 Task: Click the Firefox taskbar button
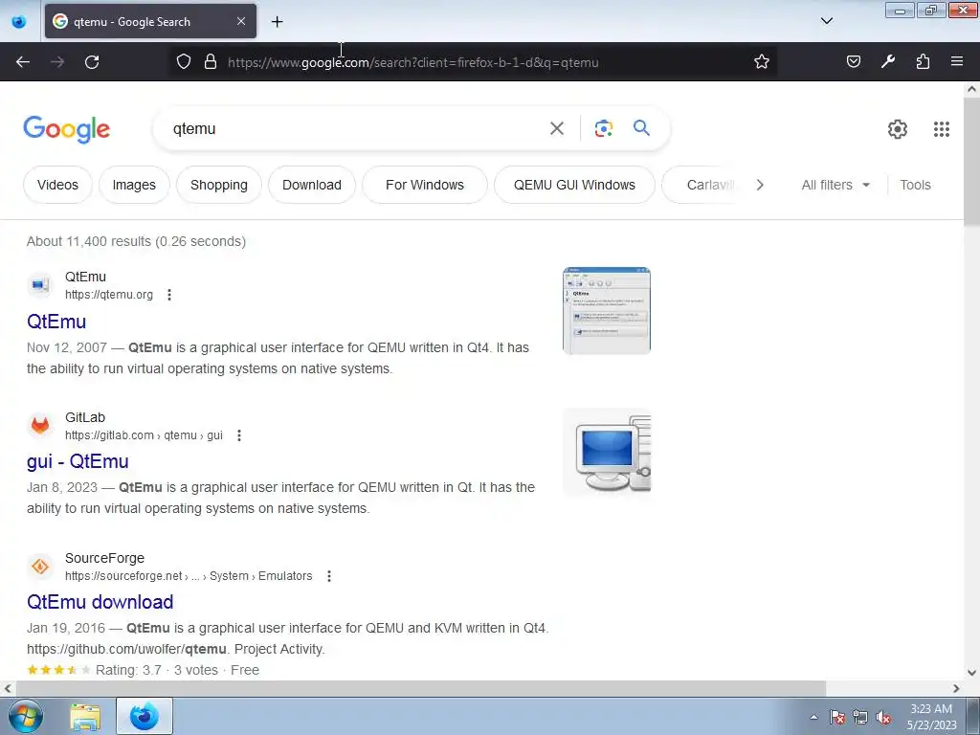144,716
